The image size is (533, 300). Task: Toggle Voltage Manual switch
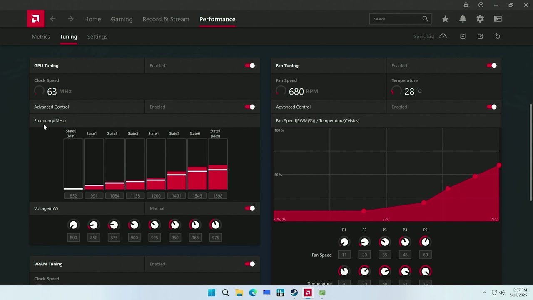tap(250, 208)
